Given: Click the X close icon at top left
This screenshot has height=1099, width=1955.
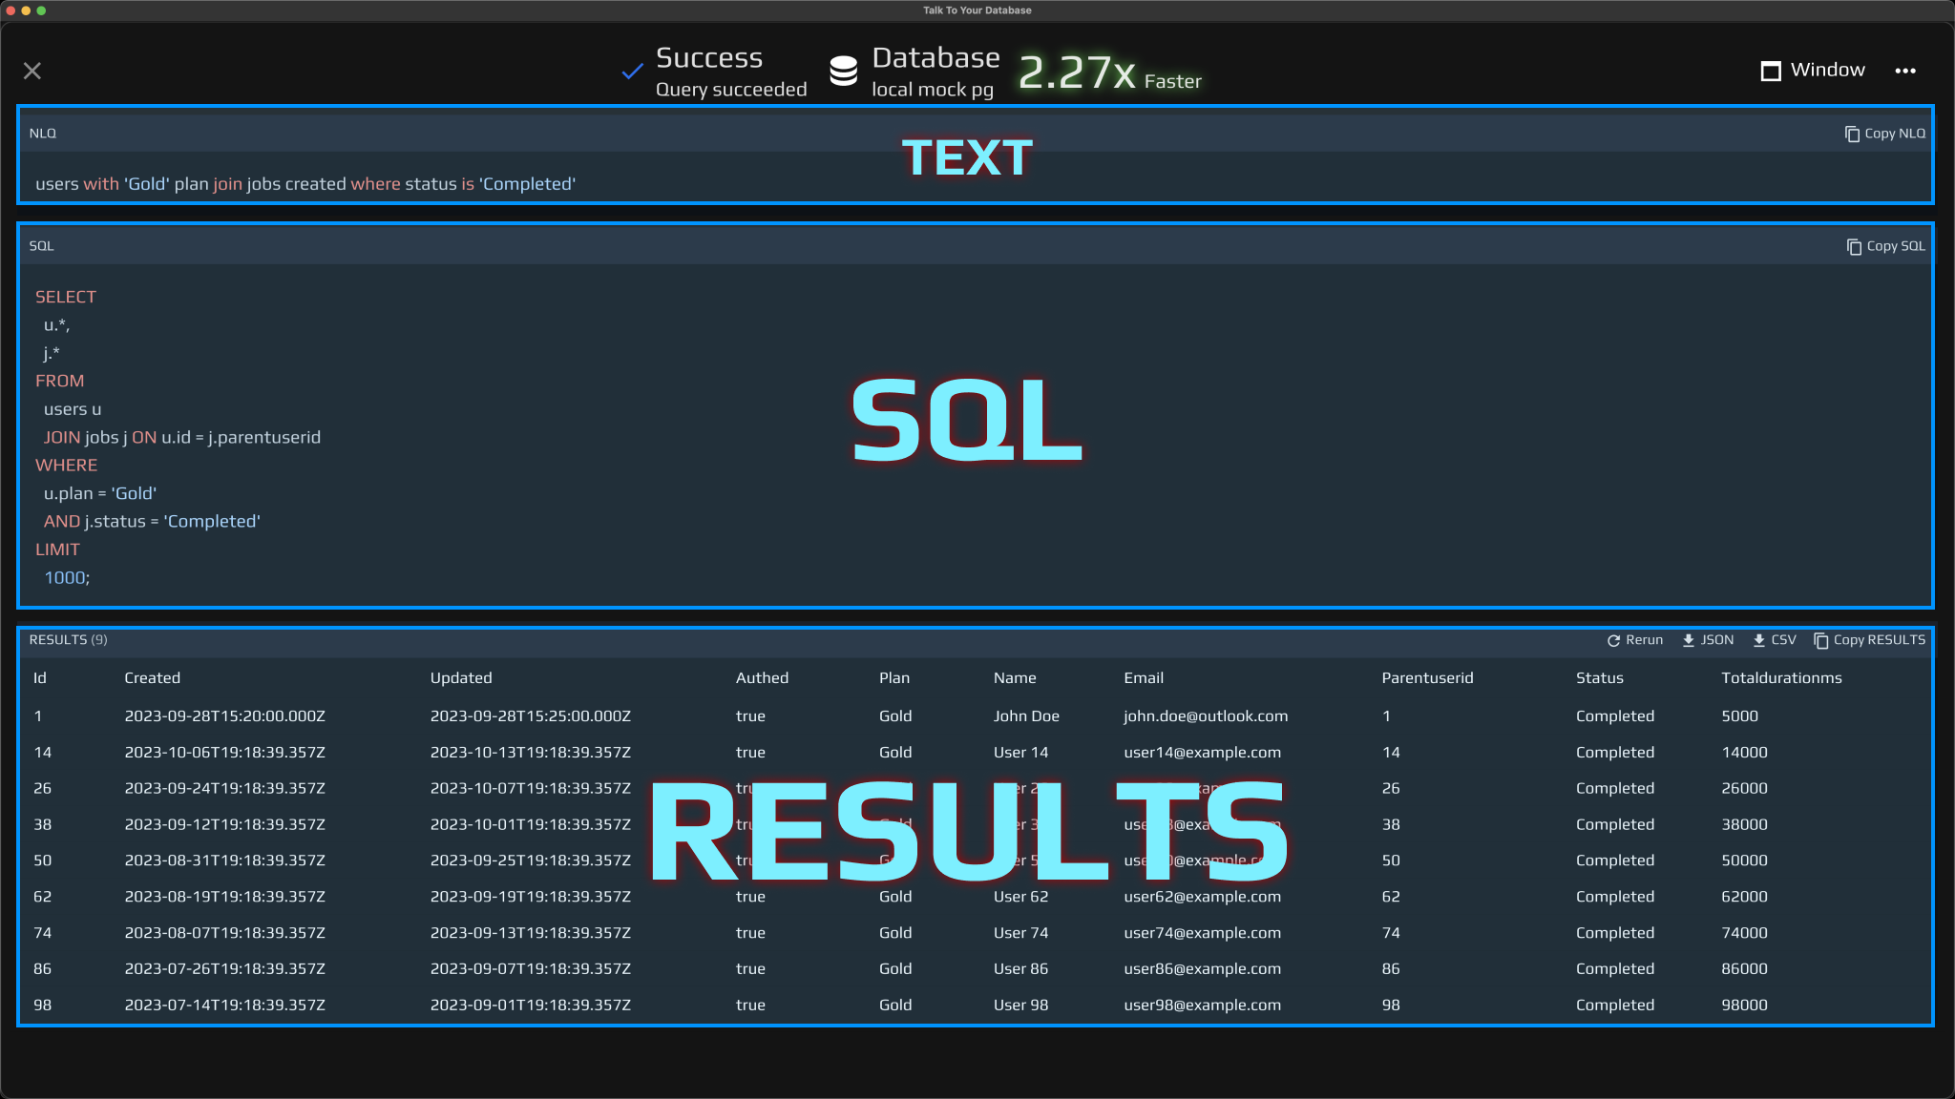Looking at the screenshot, I should click(32, 72).
